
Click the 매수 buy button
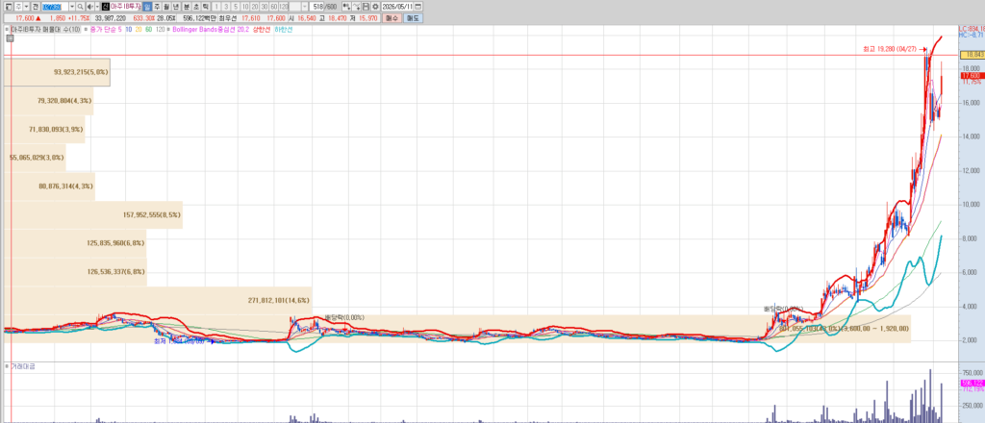tap(392, 18)
